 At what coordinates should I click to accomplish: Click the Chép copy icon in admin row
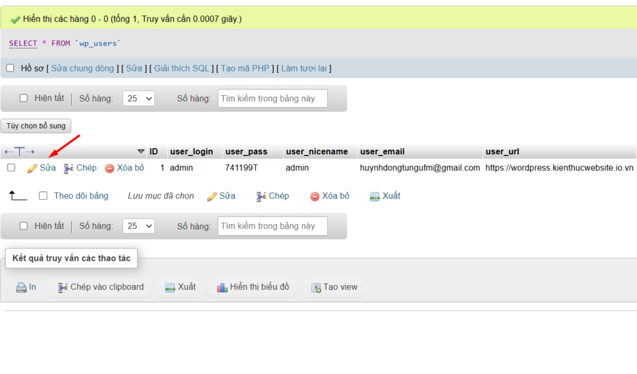click(x=68, y=168)
